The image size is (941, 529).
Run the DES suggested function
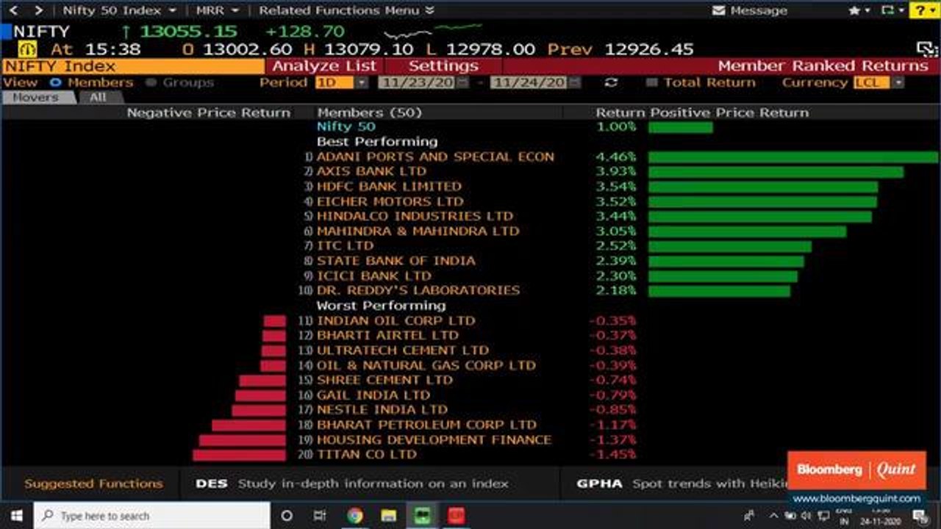(353, 483)
